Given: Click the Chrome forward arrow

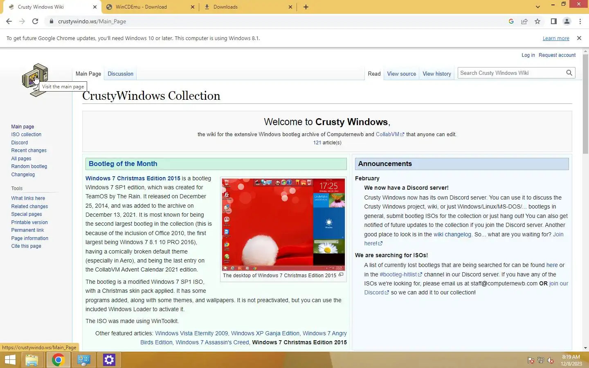Looking at the screenshot, I should coord(22,21).
